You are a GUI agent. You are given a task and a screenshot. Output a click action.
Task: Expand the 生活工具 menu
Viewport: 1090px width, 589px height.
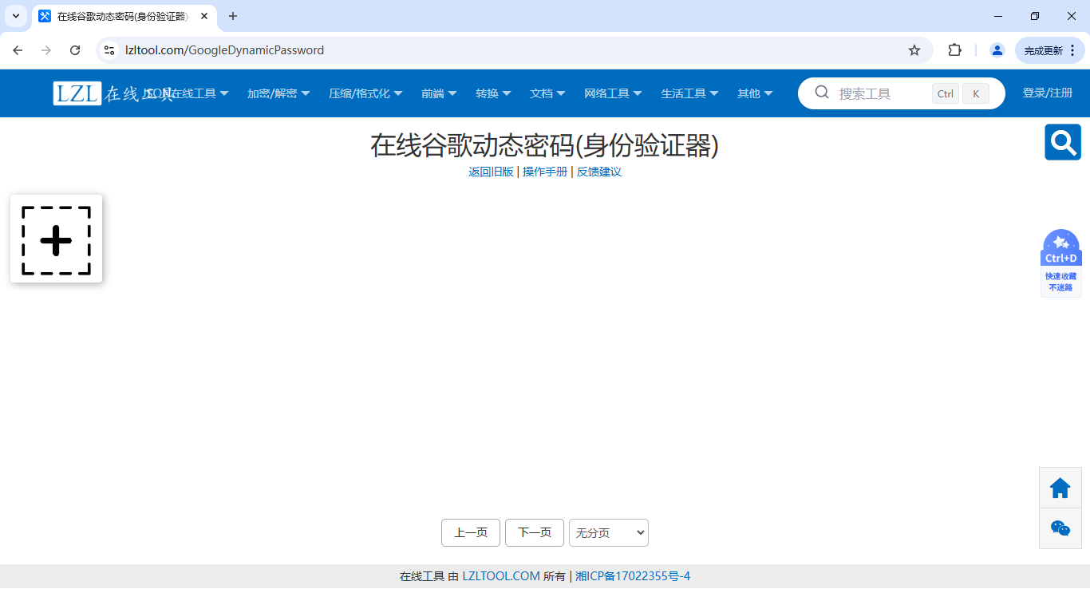pyautogui.click(x=689, y=93)
